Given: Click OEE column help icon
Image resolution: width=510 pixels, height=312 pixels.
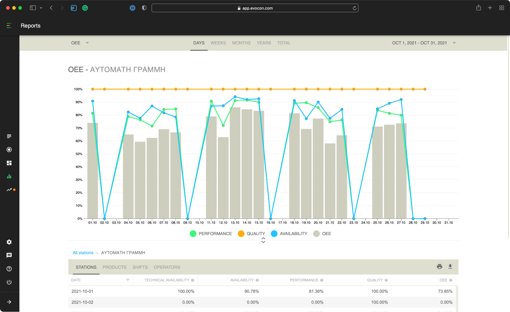Looking at the screenshot, I should (x=451, y=280).
